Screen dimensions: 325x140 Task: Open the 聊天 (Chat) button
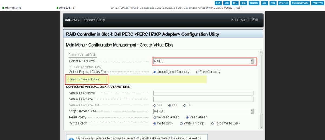[235, 3]
